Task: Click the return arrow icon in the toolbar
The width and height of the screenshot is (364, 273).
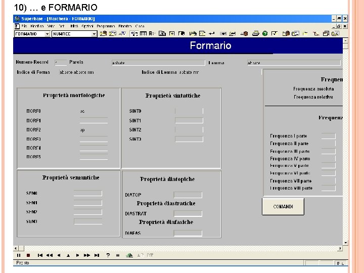Action: click(211, 34)
